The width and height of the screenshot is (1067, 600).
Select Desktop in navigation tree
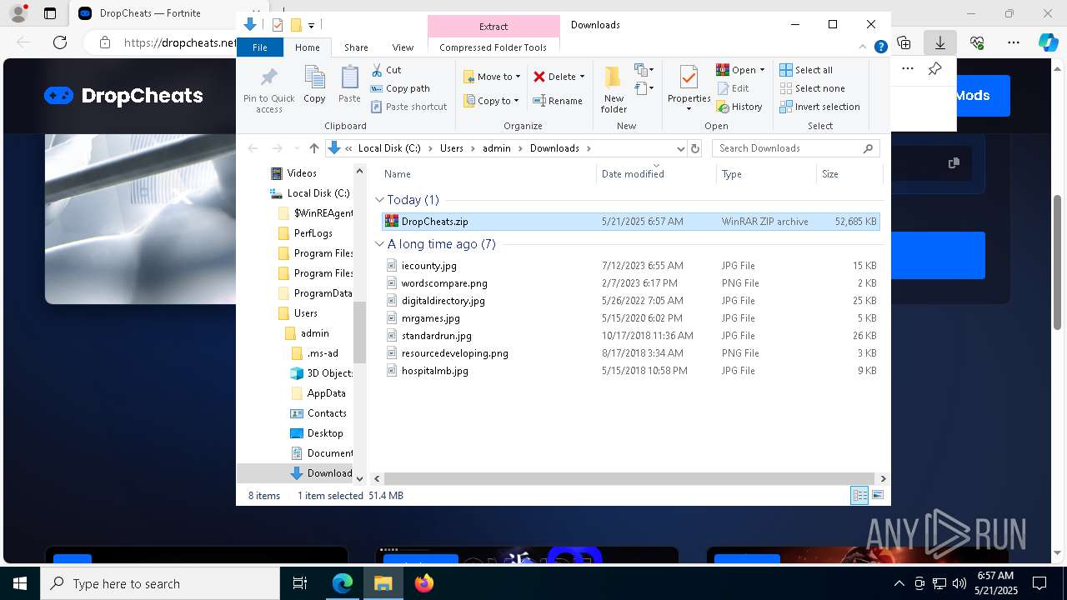[324, 433]
